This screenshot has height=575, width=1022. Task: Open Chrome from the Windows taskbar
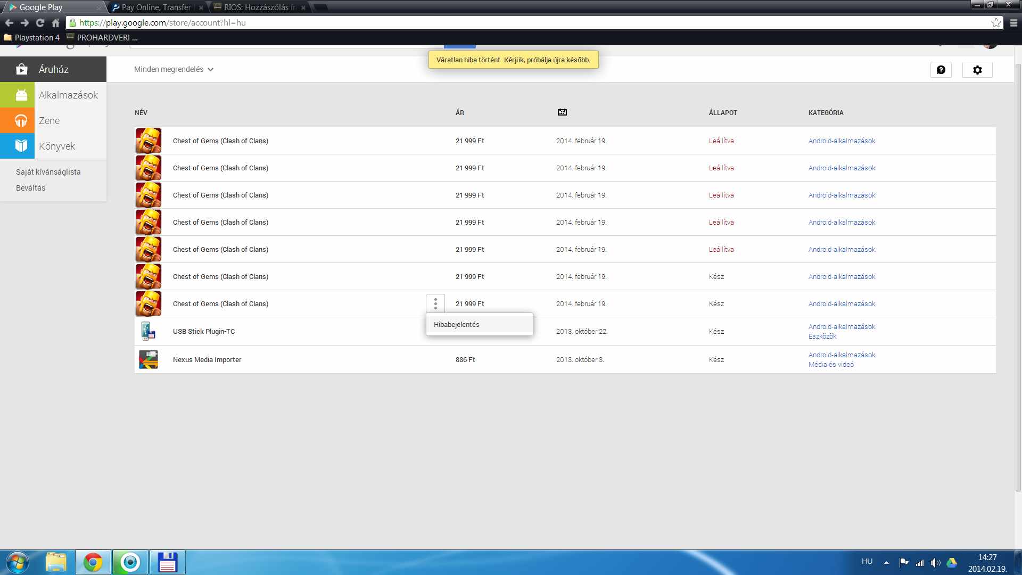[x=93, y=562]
